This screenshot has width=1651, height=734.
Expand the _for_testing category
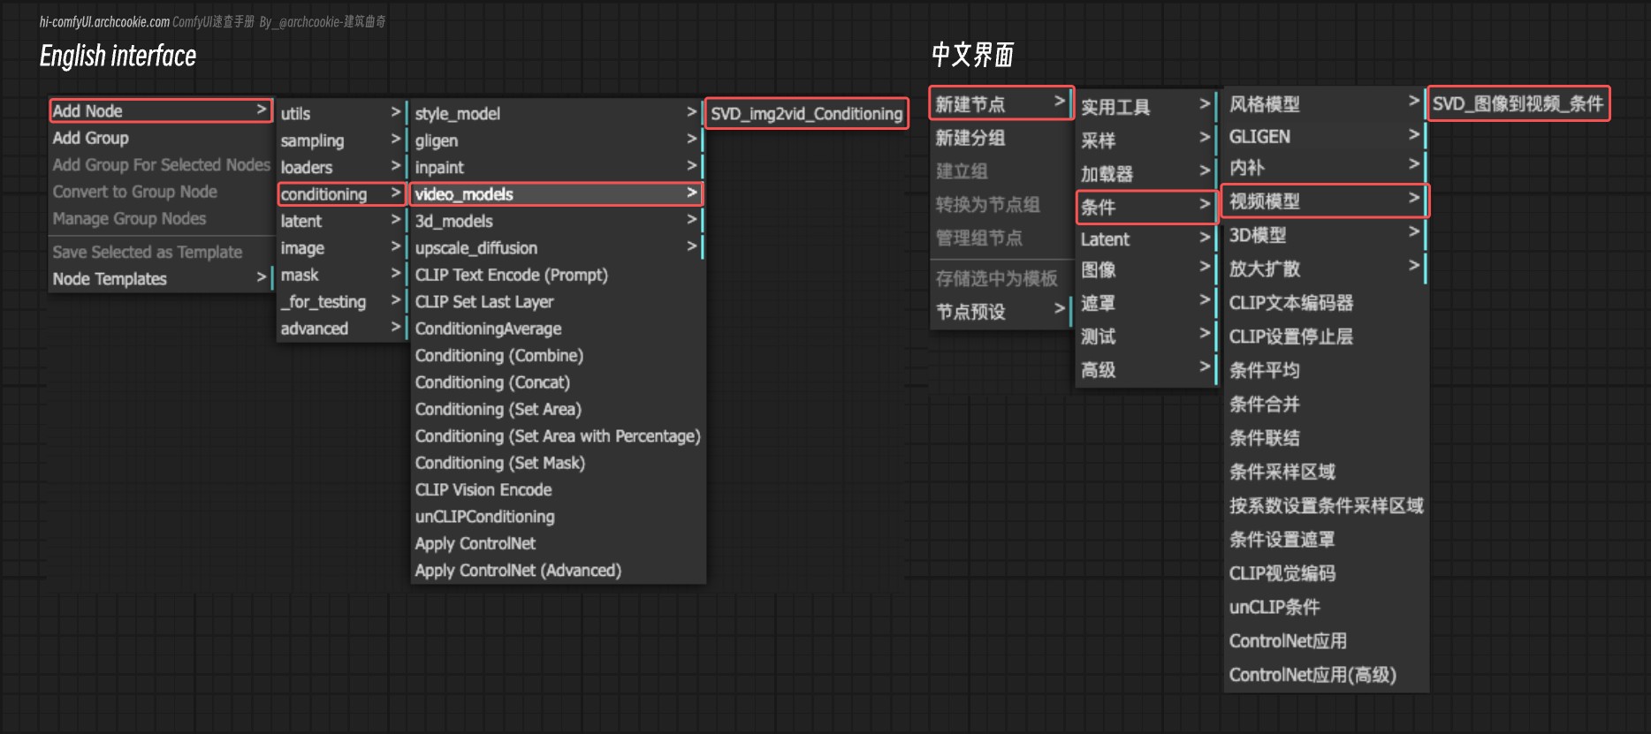point(341,302)
